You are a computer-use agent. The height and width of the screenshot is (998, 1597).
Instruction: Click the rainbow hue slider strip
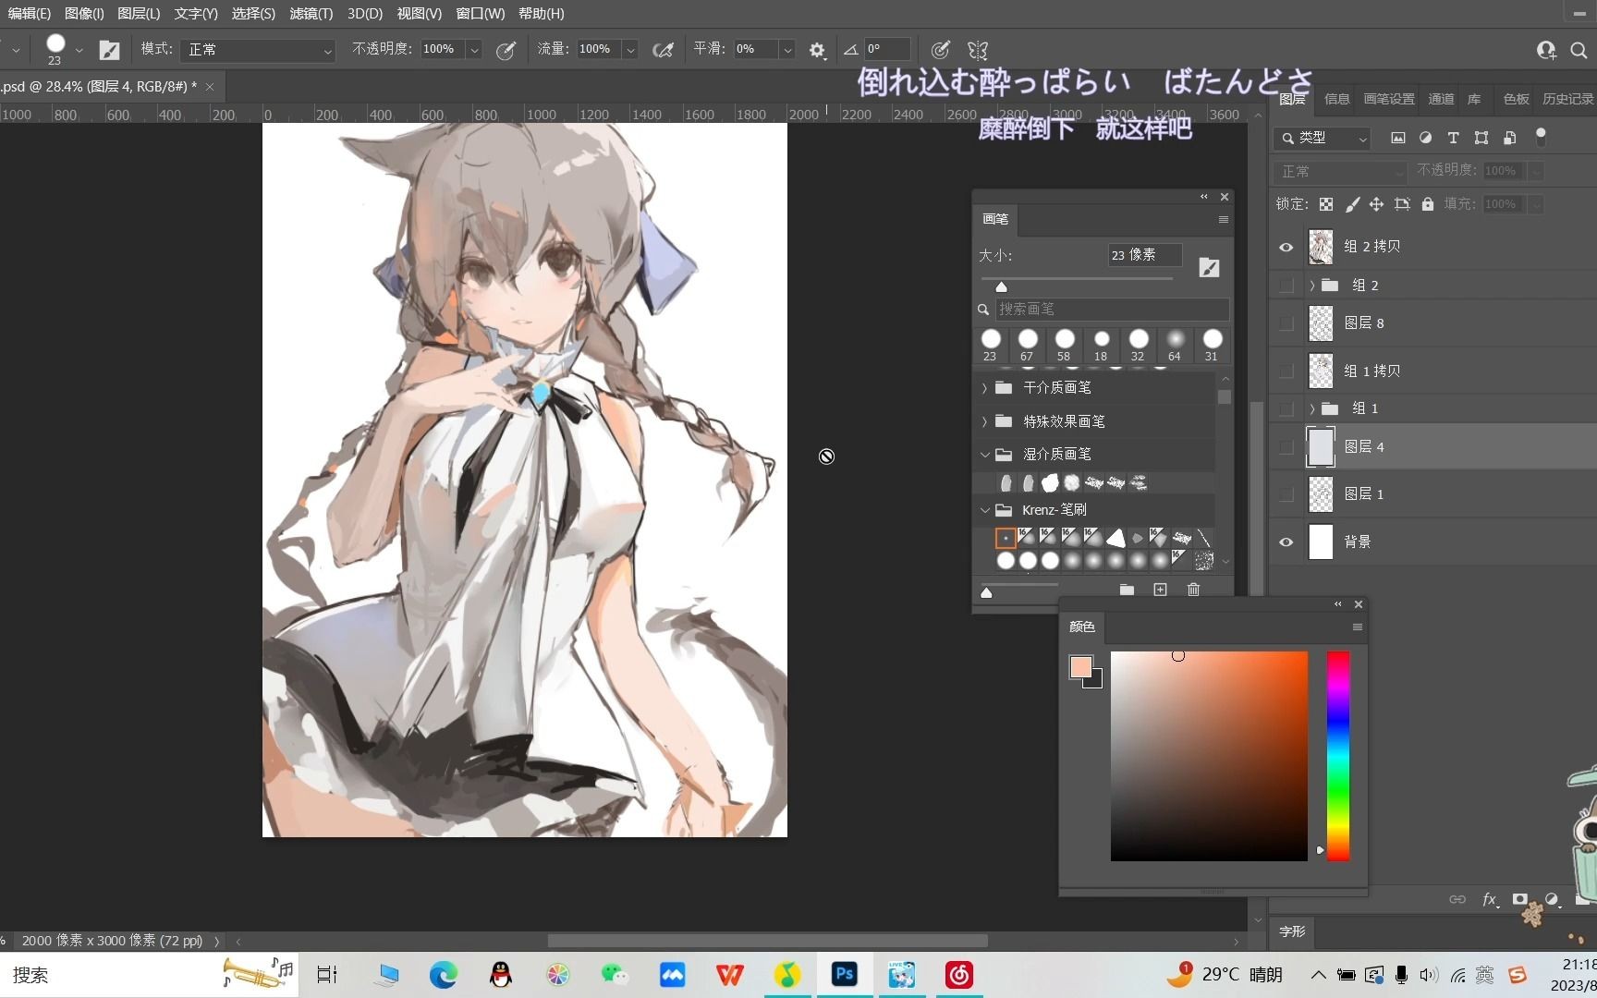1338,756
